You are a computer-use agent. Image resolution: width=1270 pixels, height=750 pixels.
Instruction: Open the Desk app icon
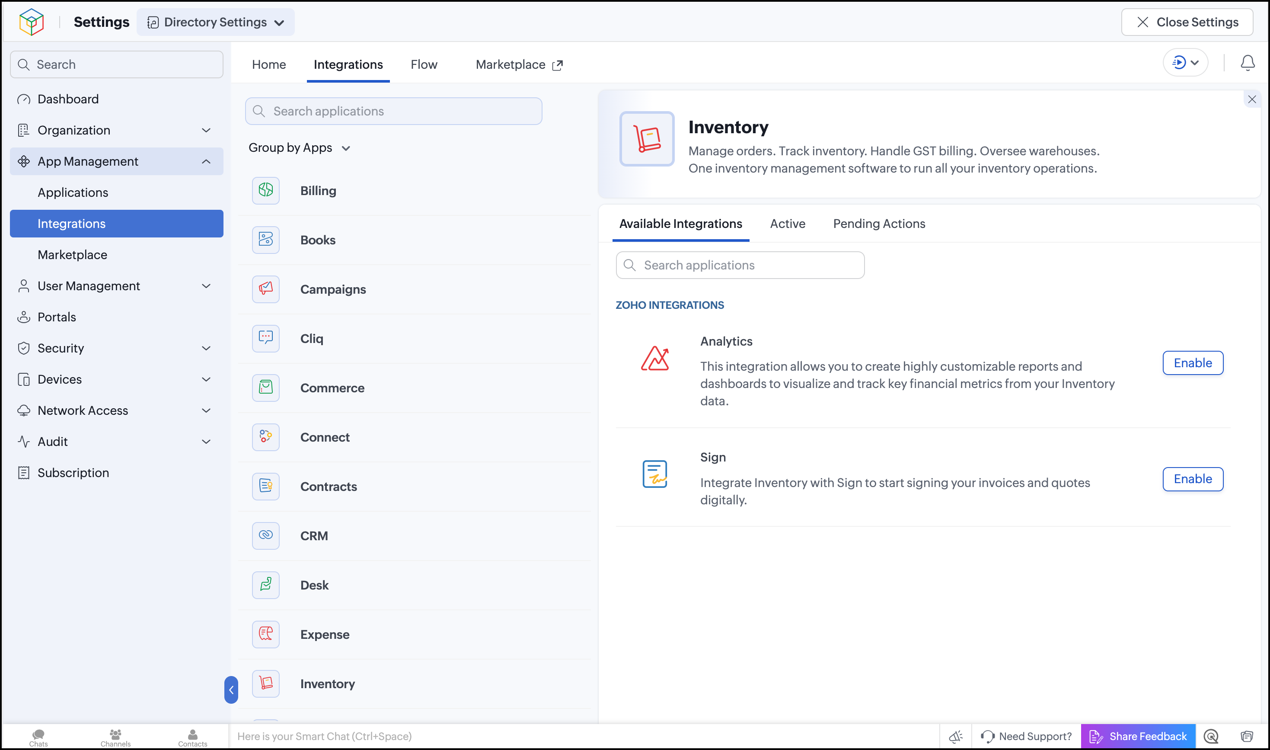coord(265,585)
